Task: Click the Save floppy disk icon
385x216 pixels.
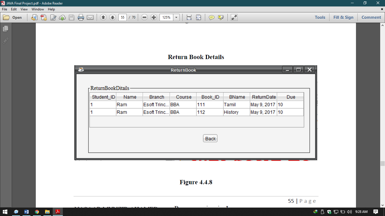Action: 72,17
